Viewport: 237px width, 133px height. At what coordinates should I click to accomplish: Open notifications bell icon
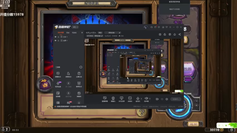174,34
